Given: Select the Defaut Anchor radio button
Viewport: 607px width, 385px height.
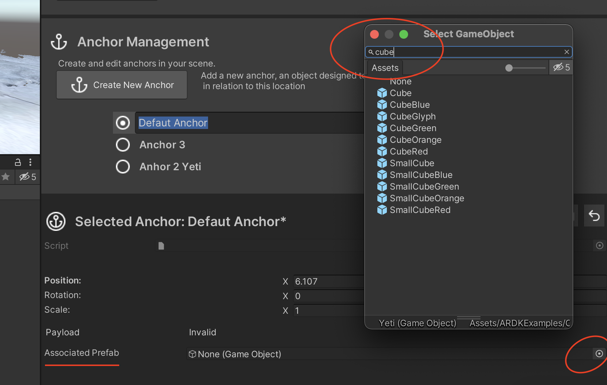Looking at the screenshot, I should 123,123.
